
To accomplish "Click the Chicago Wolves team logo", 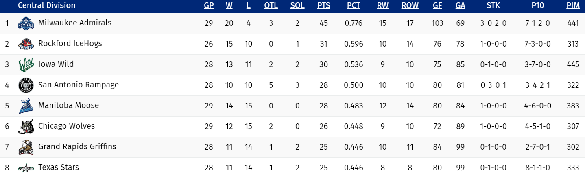I will click(25, 127).
